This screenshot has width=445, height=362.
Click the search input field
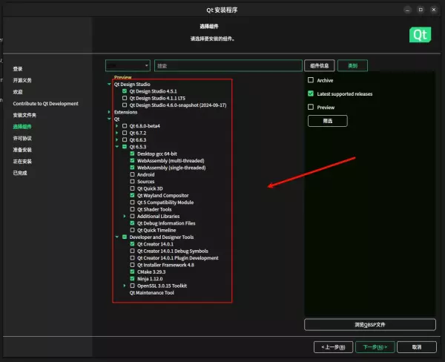228,65
